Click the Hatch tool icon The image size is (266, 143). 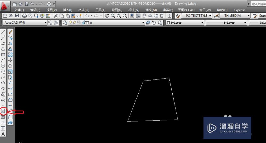click(3, 111)
